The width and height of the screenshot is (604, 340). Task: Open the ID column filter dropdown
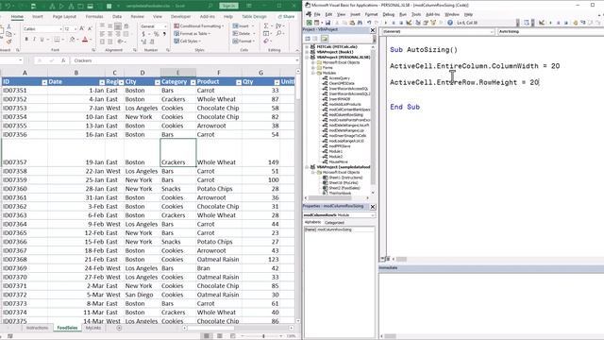(x=44, y=82)
